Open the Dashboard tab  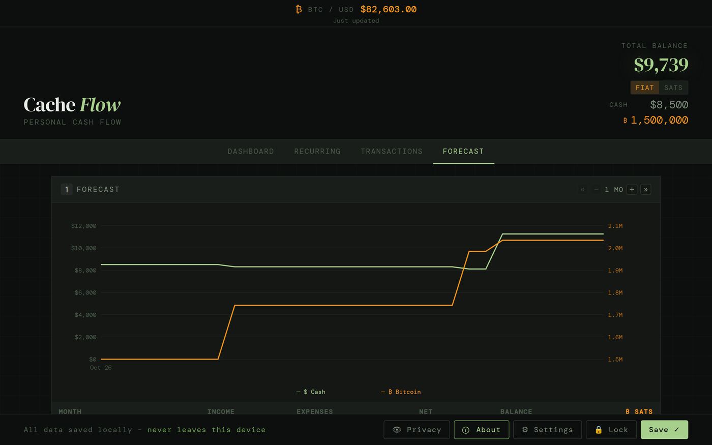pos(251,152)
